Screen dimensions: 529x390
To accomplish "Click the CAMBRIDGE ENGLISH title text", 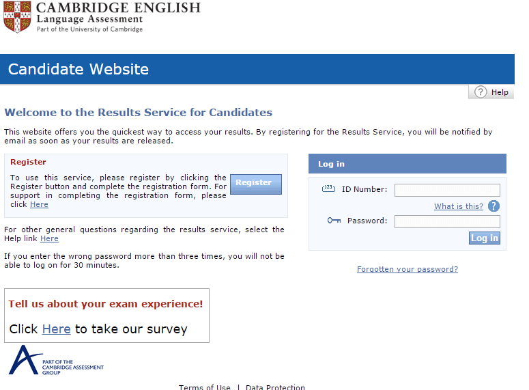I will pyautogui.click(x=118, y=8).
